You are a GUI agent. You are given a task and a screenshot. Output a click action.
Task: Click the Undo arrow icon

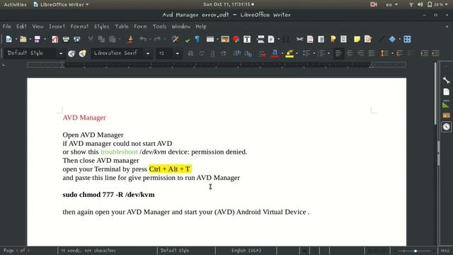(x=143, y=39)
